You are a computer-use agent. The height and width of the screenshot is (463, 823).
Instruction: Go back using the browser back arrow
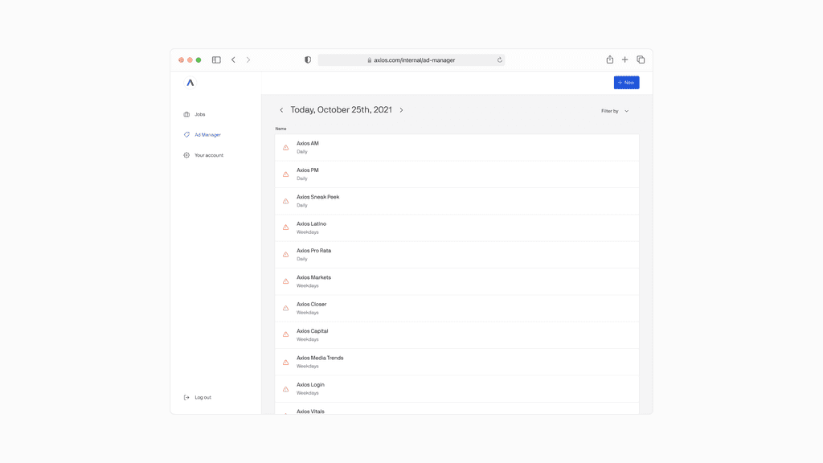tap(233, 59)
